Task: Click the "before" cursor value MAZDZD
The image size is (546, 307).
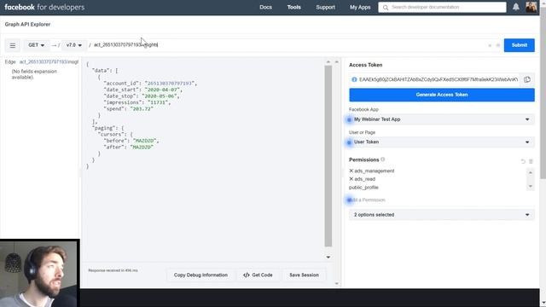Action: click(x=144, y=141)
